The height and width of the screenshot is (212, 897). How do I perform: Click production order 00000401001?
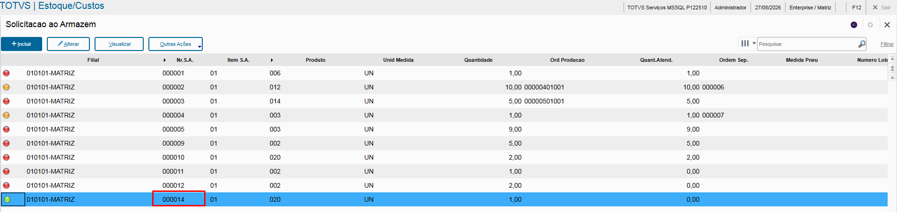click(544, 87)
